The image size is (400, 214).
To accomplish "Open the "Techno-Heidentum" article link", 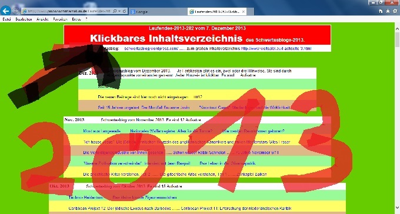I will (86, 198).
